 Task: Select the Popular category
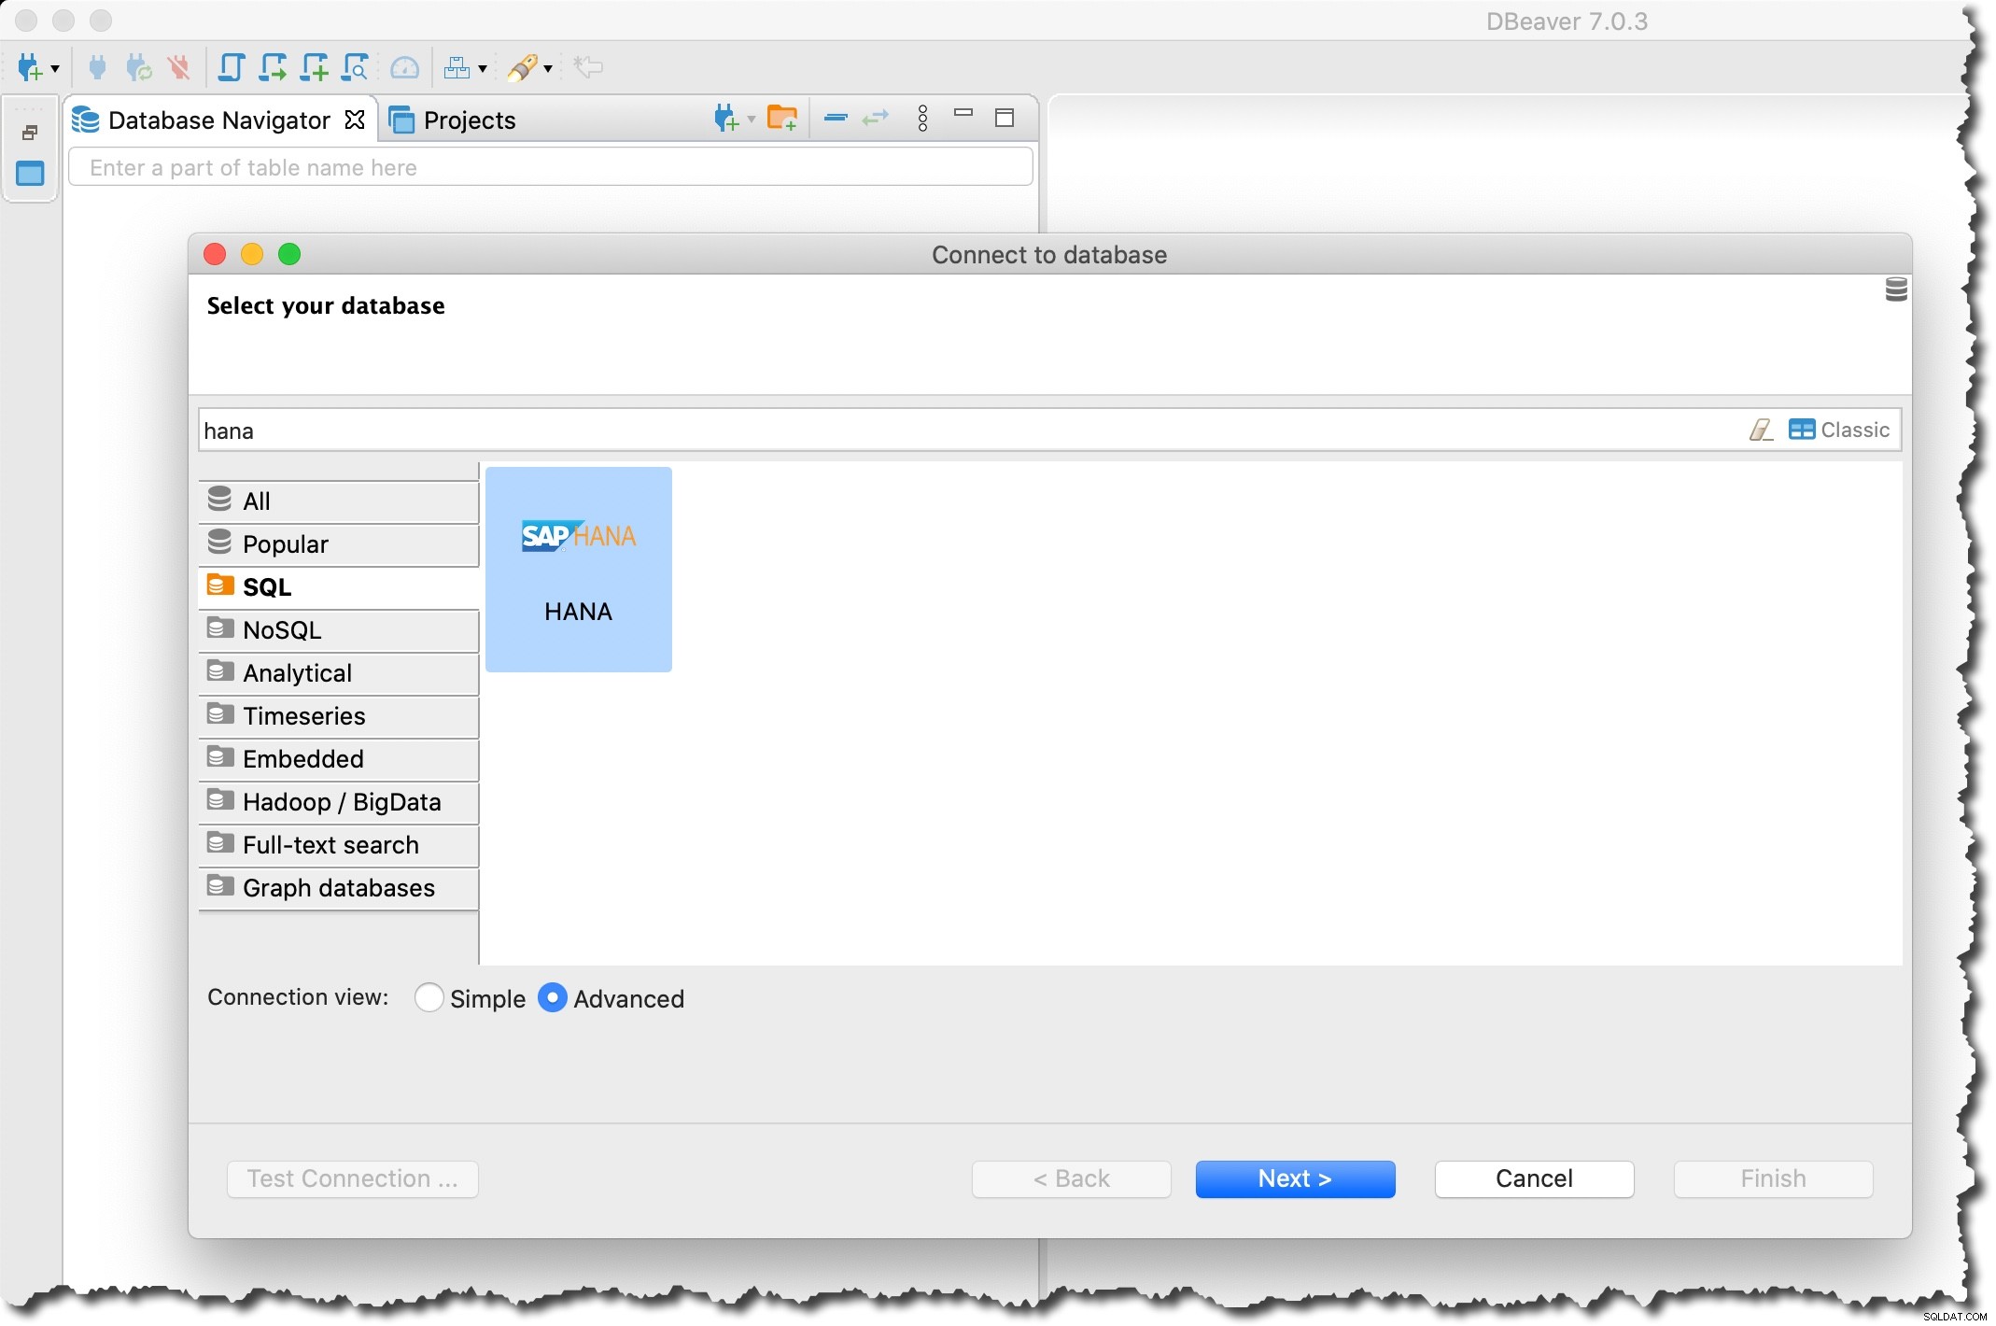(339, 544)
